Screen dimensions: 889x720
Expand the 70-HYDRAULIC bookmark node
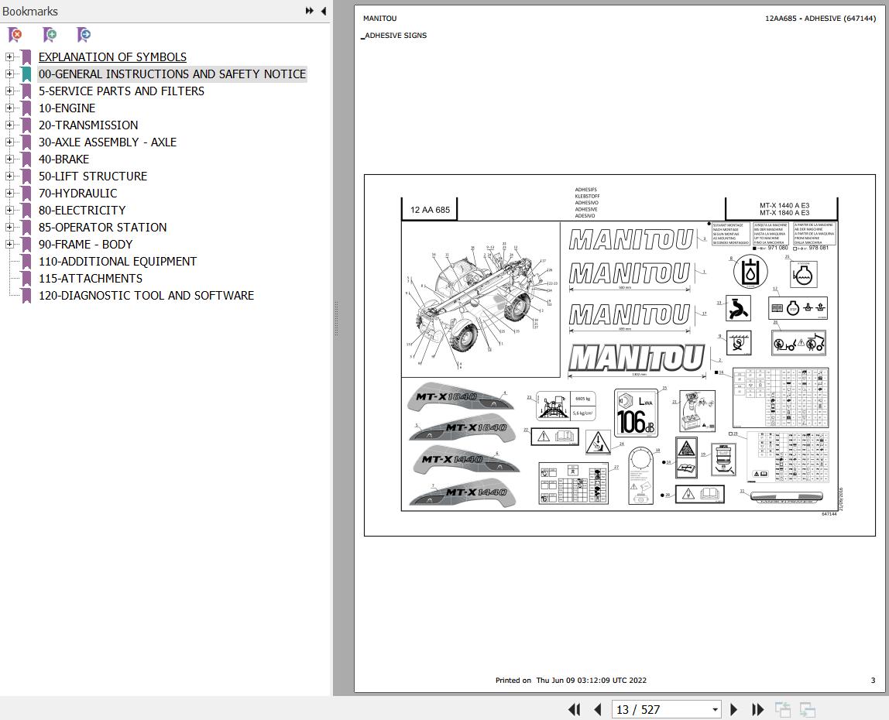[x=9, y=193]
